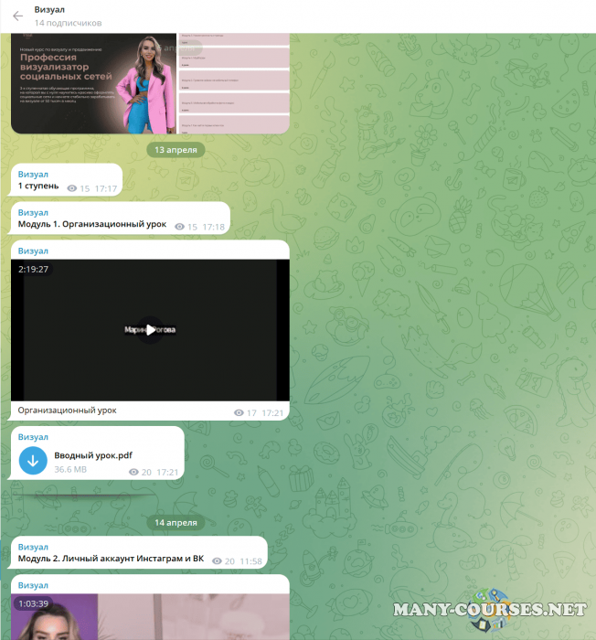Select Модуль 2. Личный аккаунт Инстаграм и ВК message
The width and height of the screenshot is (596, 640).
(x=111, y=560)
